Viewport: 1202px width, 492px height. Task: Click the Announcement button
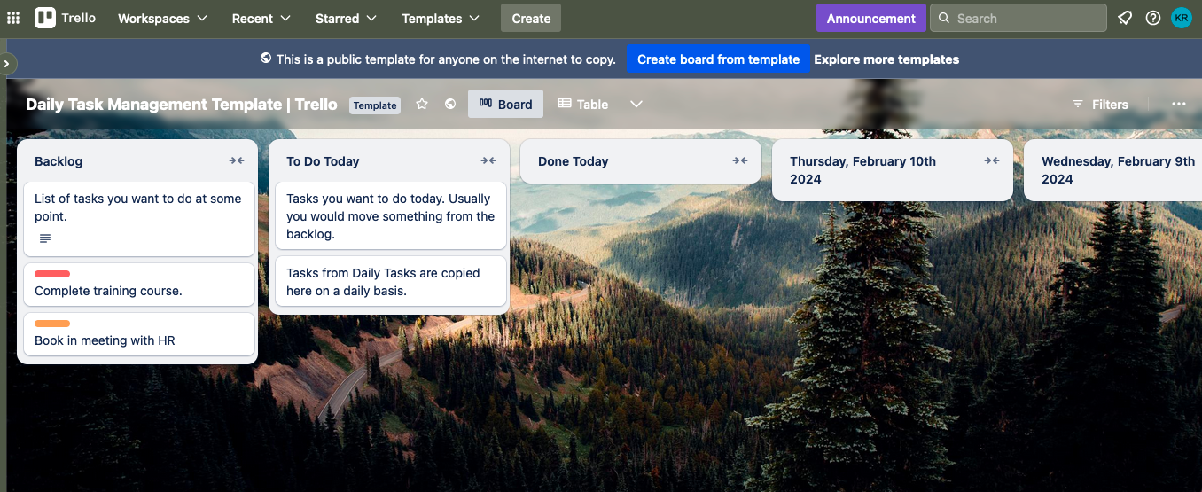point(871,18)
